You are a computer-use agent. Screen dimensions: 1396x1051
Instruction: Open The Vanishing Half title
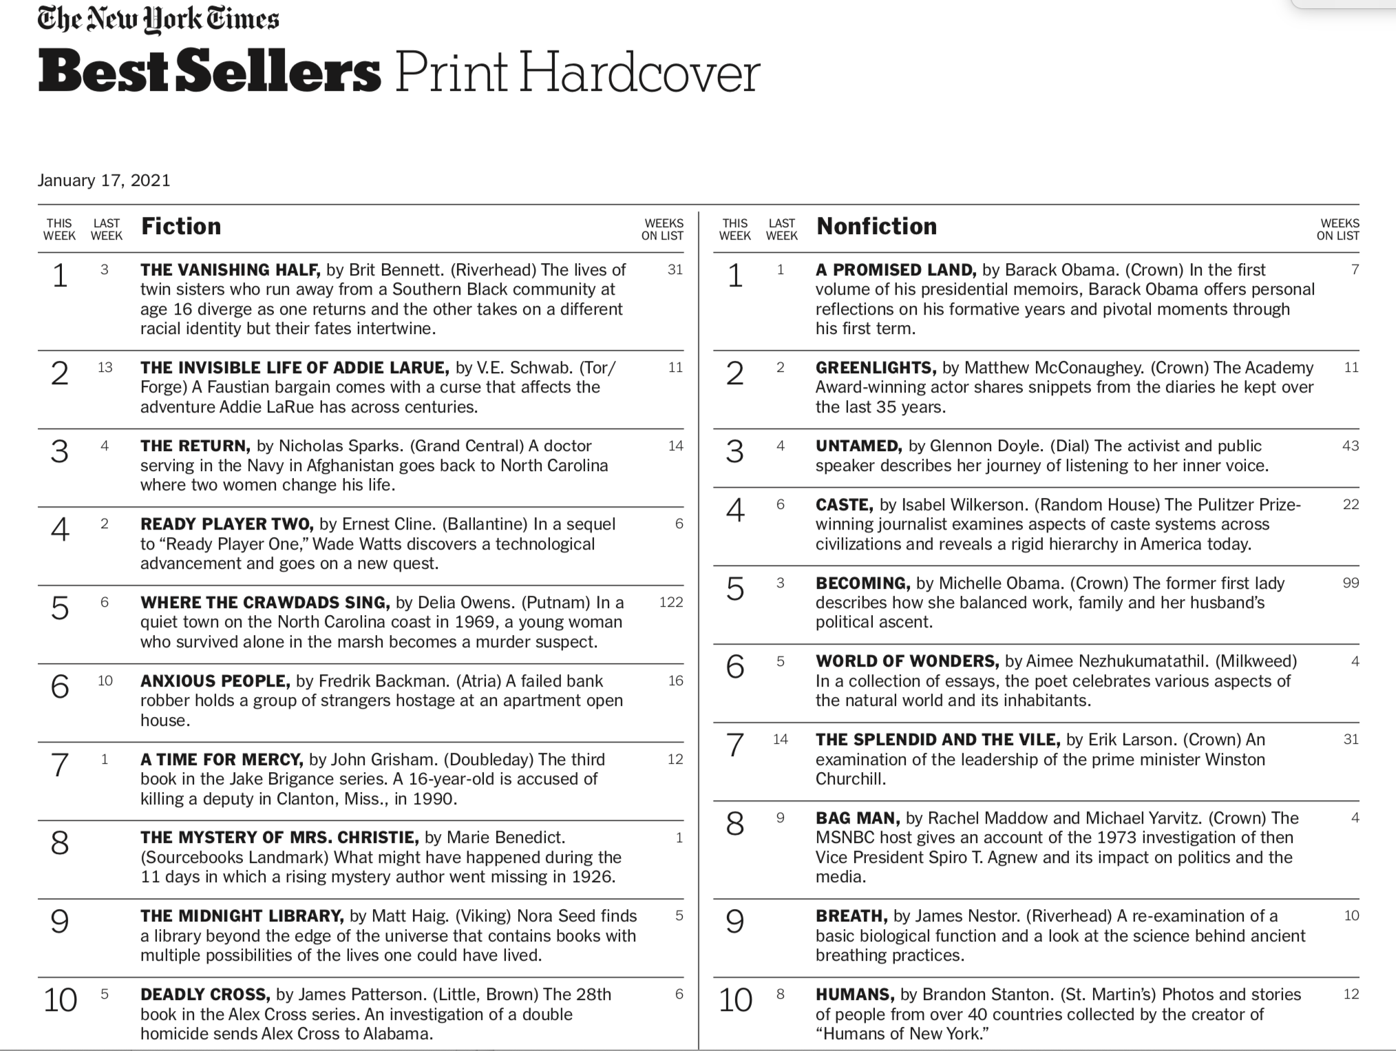point(230,270)
